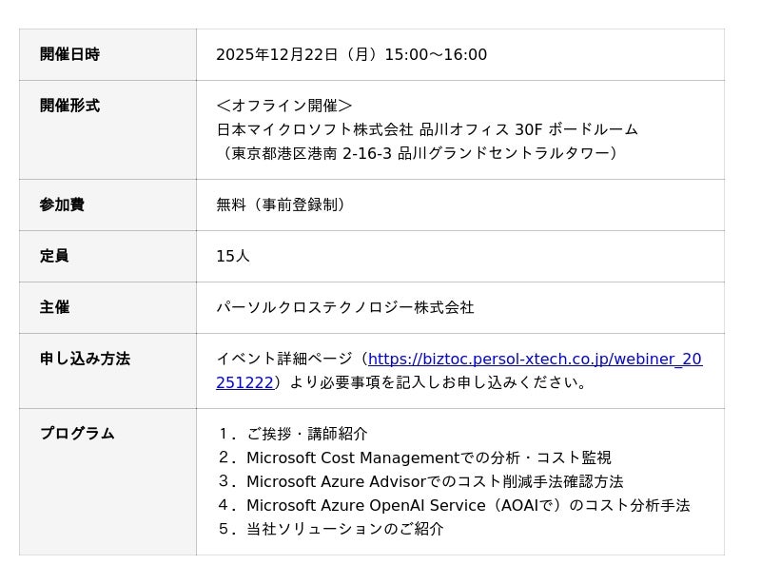Image resolution: width=761 pixels, height=584 pixels.
Task: Click the パーソルクロステクノロジー株式会社 organizer name
Action: pos(344,308)
